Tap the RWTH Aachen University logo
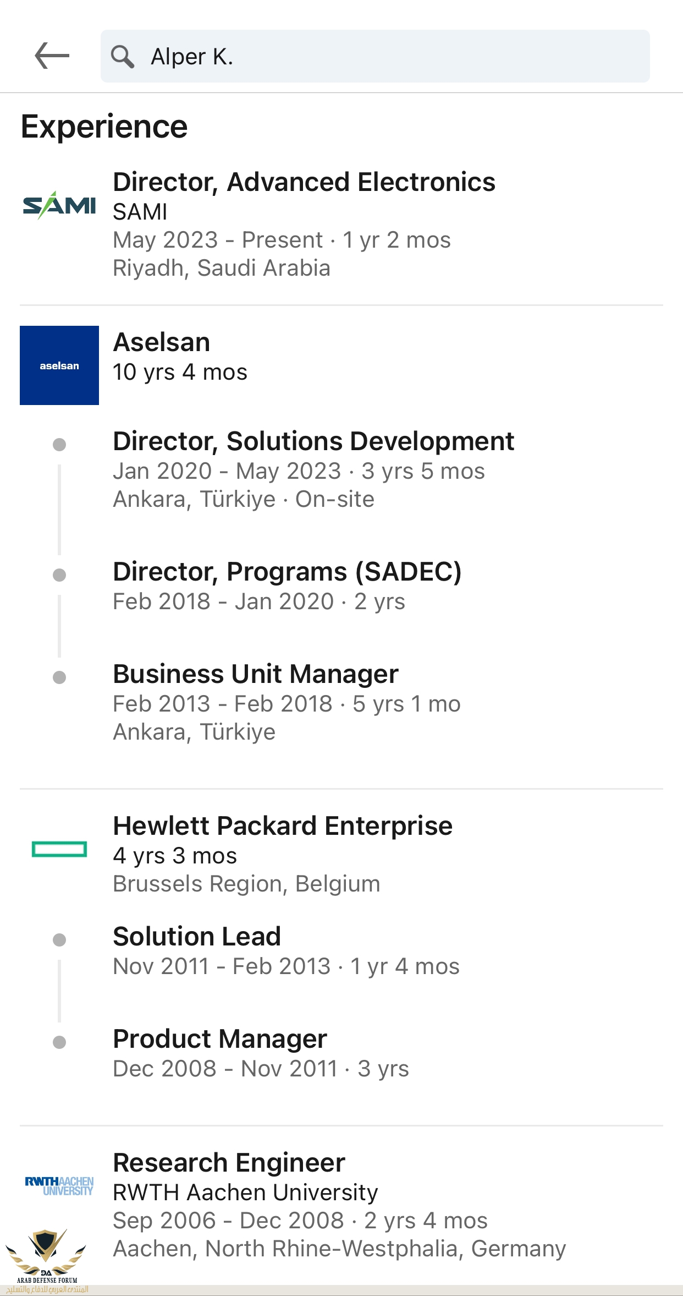This screenshot has height=1296, width=683. 59,1186
